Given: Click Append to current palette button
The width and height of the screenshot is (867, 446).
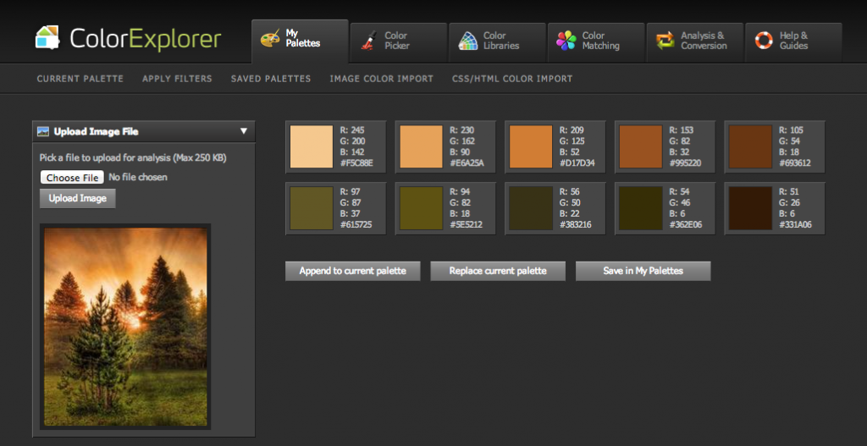Looking at the screenshot, I should pos(352,271).
